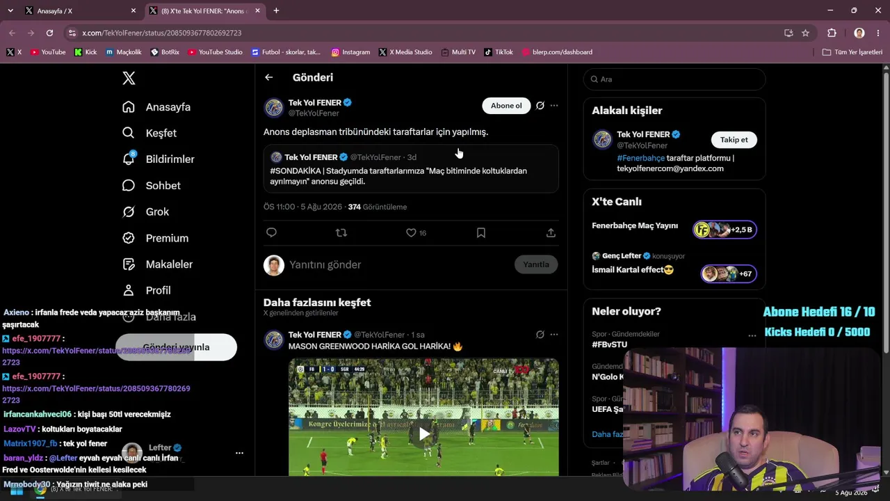Open YouTube bookmark
The width and height of the screenshot is (890, 501).
click(48, 52)
